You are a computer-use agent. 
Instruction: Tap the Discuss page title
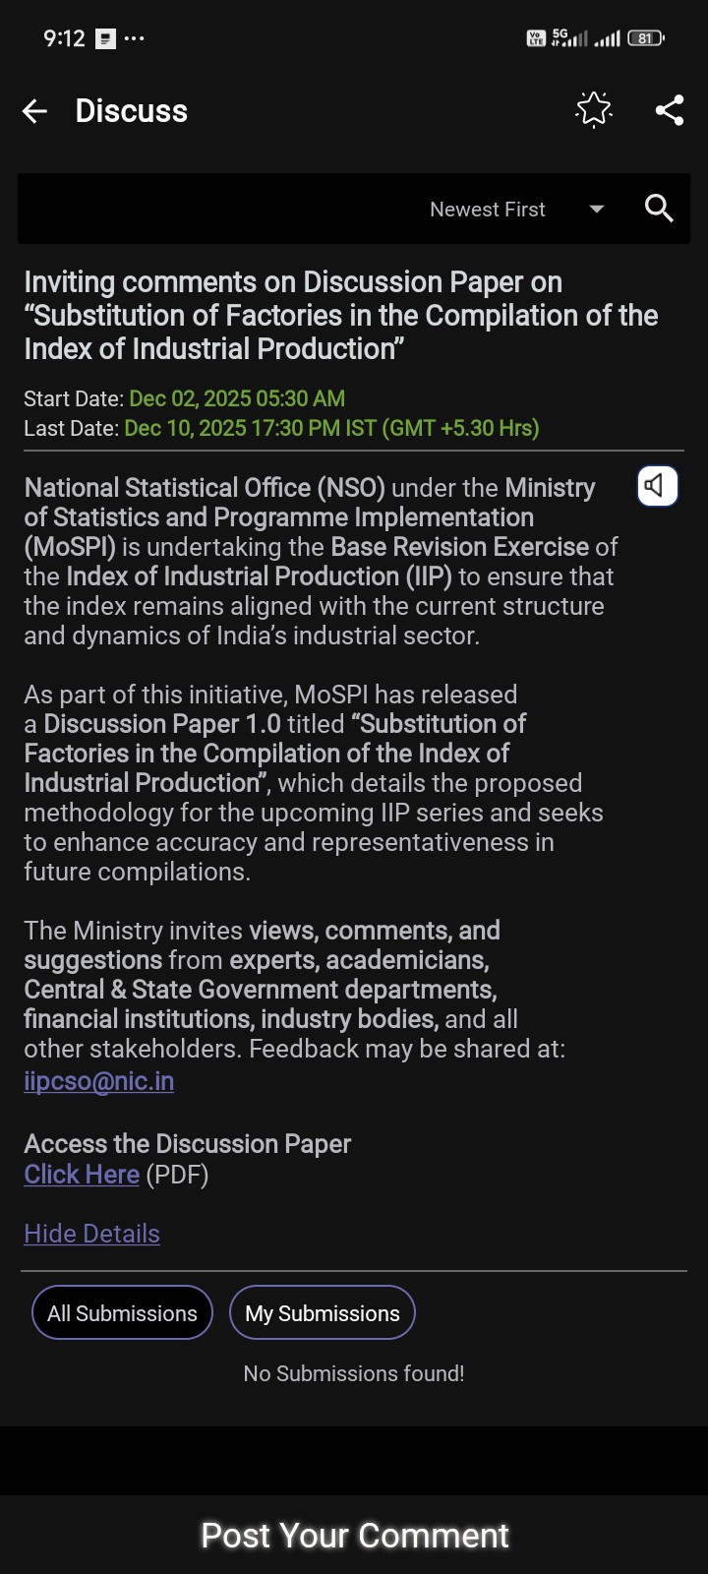pyautogui.click(x=131, y=111)
